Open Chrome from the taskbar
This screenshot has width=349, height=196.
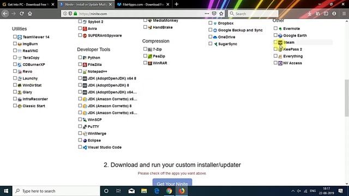[x=169, y=191]
